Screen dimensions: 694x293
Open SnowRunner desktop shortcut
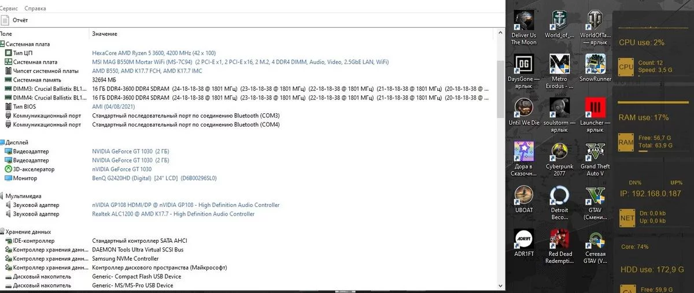595,68
